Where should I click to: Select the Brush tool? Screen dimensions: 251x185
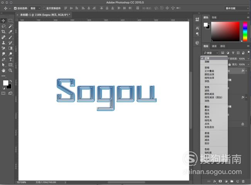pos(10,37)
